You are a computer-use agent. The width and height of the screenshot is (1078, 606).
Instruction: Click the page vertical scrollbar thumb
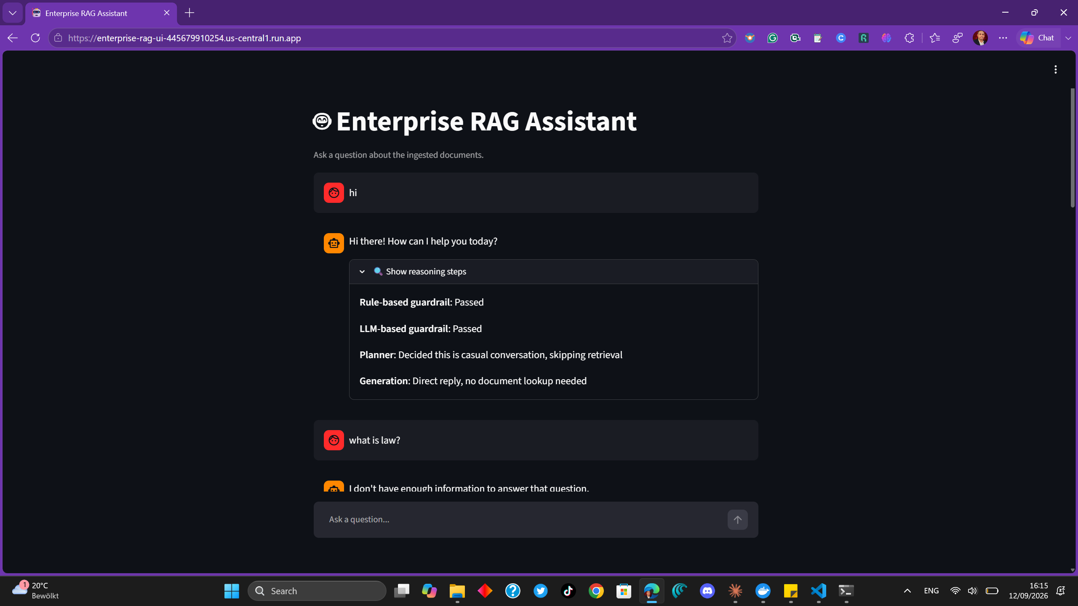click(1073, 147)
